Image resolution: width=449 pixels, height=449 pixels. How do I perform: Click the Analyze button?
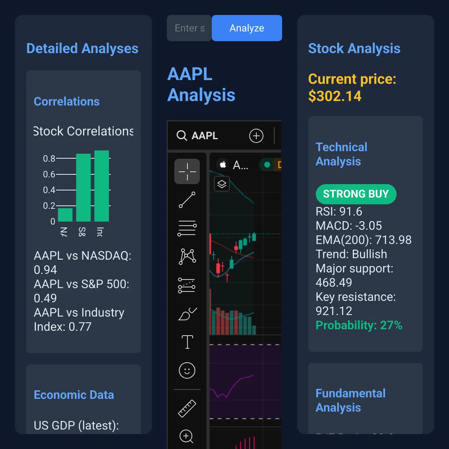click(247, 28)
